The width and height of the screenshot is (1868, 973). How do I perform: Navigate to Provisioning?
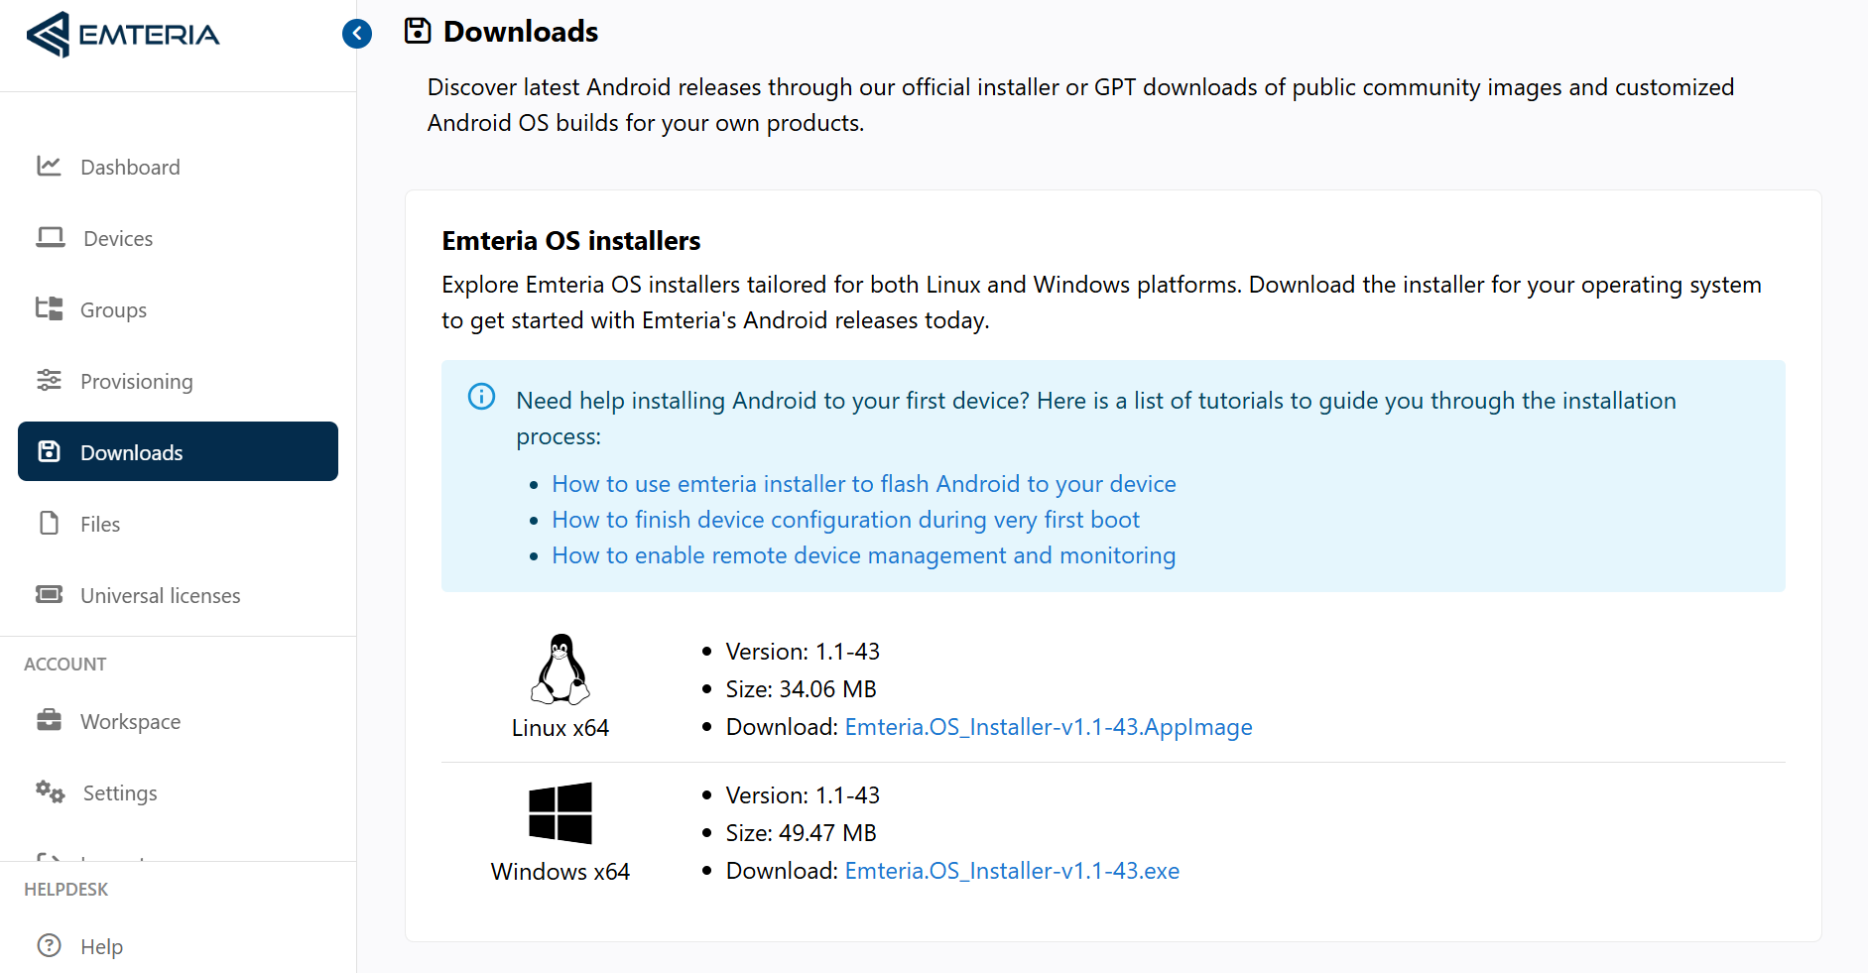click(178, 381)
